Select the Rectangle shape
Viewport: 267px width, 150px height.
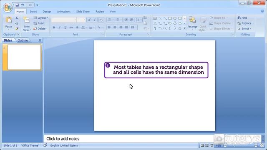point(170,18)
